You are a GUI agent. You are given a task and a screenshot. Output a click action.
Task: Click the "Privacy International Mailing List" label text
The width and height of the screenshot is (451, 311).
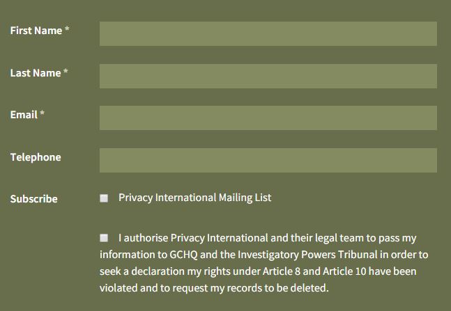(194, 198)
